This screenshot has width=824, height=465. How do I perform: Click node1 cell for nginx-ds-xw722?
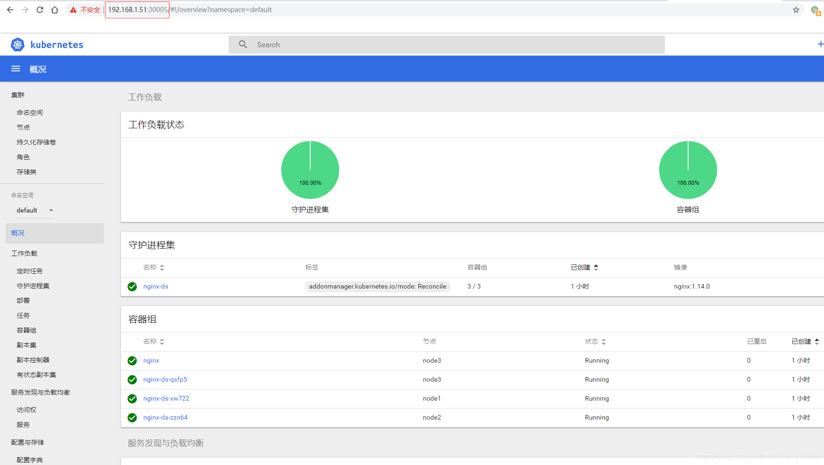tap(432, 399)
